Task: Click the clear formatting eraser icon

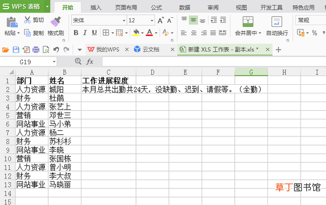Action: point(166,32)
